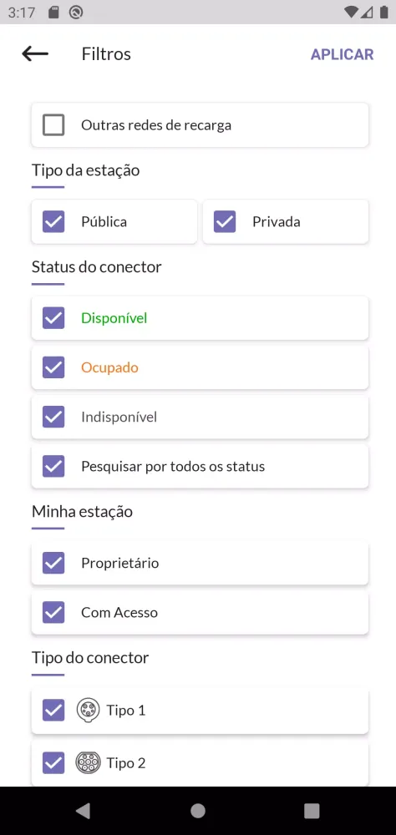Enable Outras redes de recarga checkbox

coord(53,125)
